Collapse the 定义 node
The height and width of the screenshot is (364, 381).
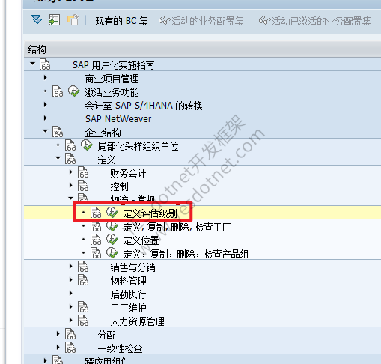click(x=58, y=158)
